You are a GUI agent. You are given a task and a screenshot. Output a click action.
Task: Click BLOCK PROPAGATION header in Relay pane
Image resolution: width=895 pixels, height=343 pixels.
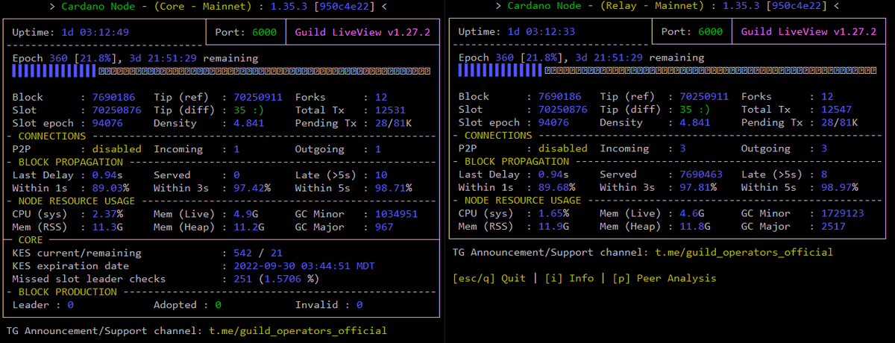click(x=517, y=162)
